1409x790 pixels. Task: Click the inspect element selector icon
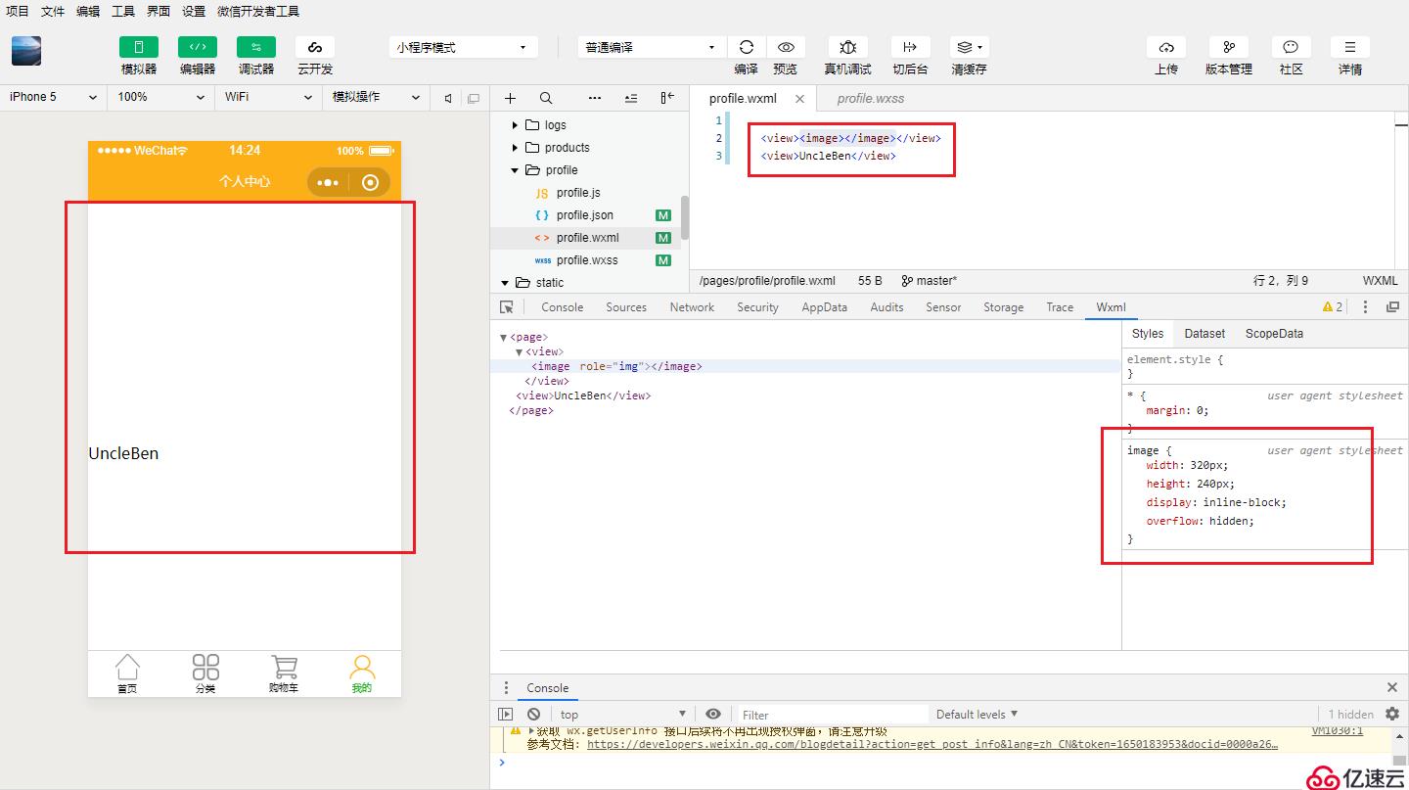tap(507, 307)
